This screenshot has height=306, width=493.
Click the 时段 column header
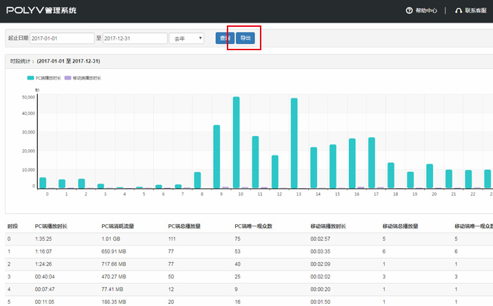click(x=12, y=226)
